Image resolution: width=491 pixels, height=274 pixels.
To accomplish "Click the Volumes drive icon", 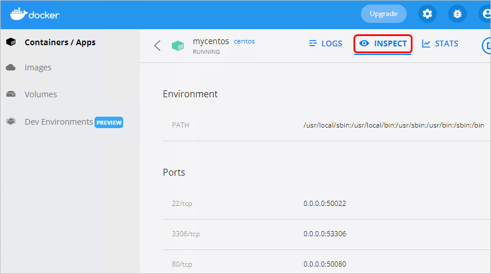I will click(11, 94).
